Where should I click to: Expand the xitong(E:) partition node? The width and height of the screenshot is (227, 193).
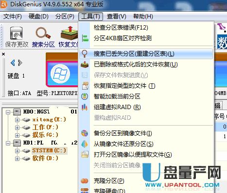click(x=17, y=120)
